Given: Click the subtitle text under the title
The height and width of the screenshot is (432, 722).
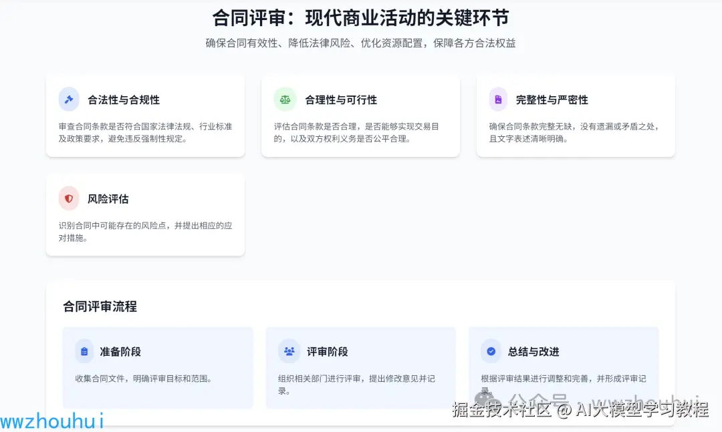Looking at the screenshot, I should pos(360,43).
